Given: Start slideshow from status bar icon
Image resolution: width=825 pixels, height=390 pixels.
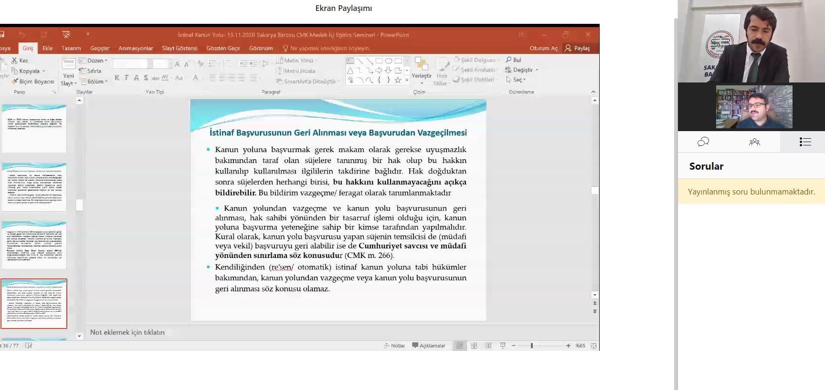Looking at the screenshot, I should 502,346.
